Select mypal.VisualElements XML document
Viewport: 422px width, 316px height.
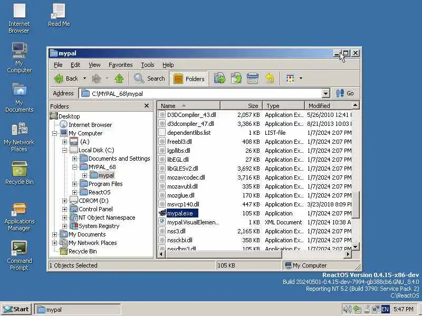[193, 222]
